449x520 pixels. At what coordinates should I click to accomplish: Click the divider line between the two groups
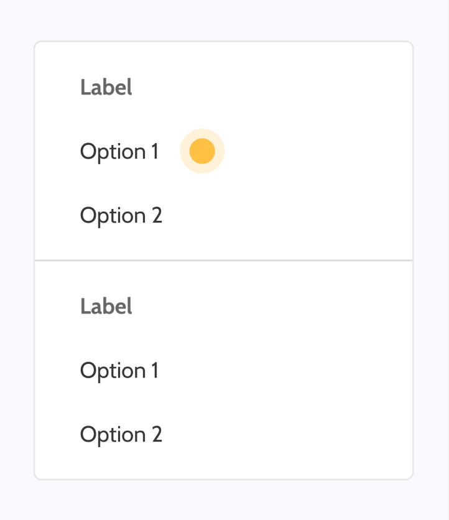(224, 261)
